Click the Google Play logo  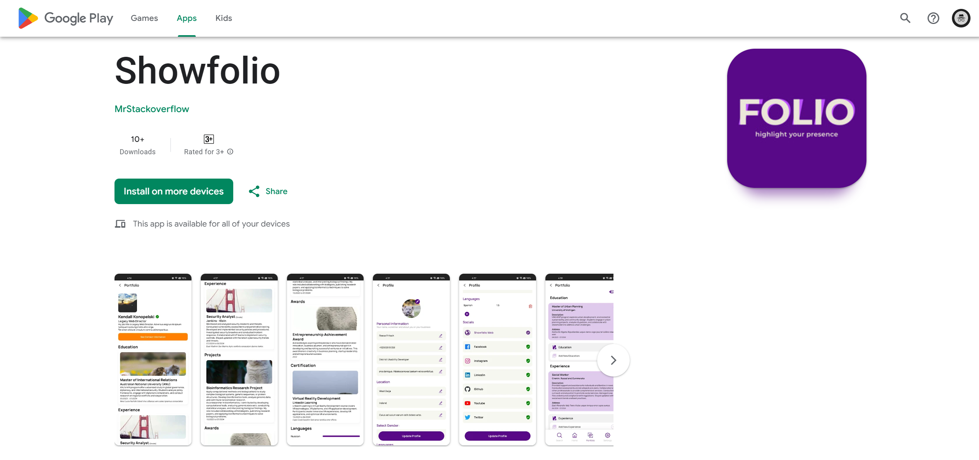66,18
